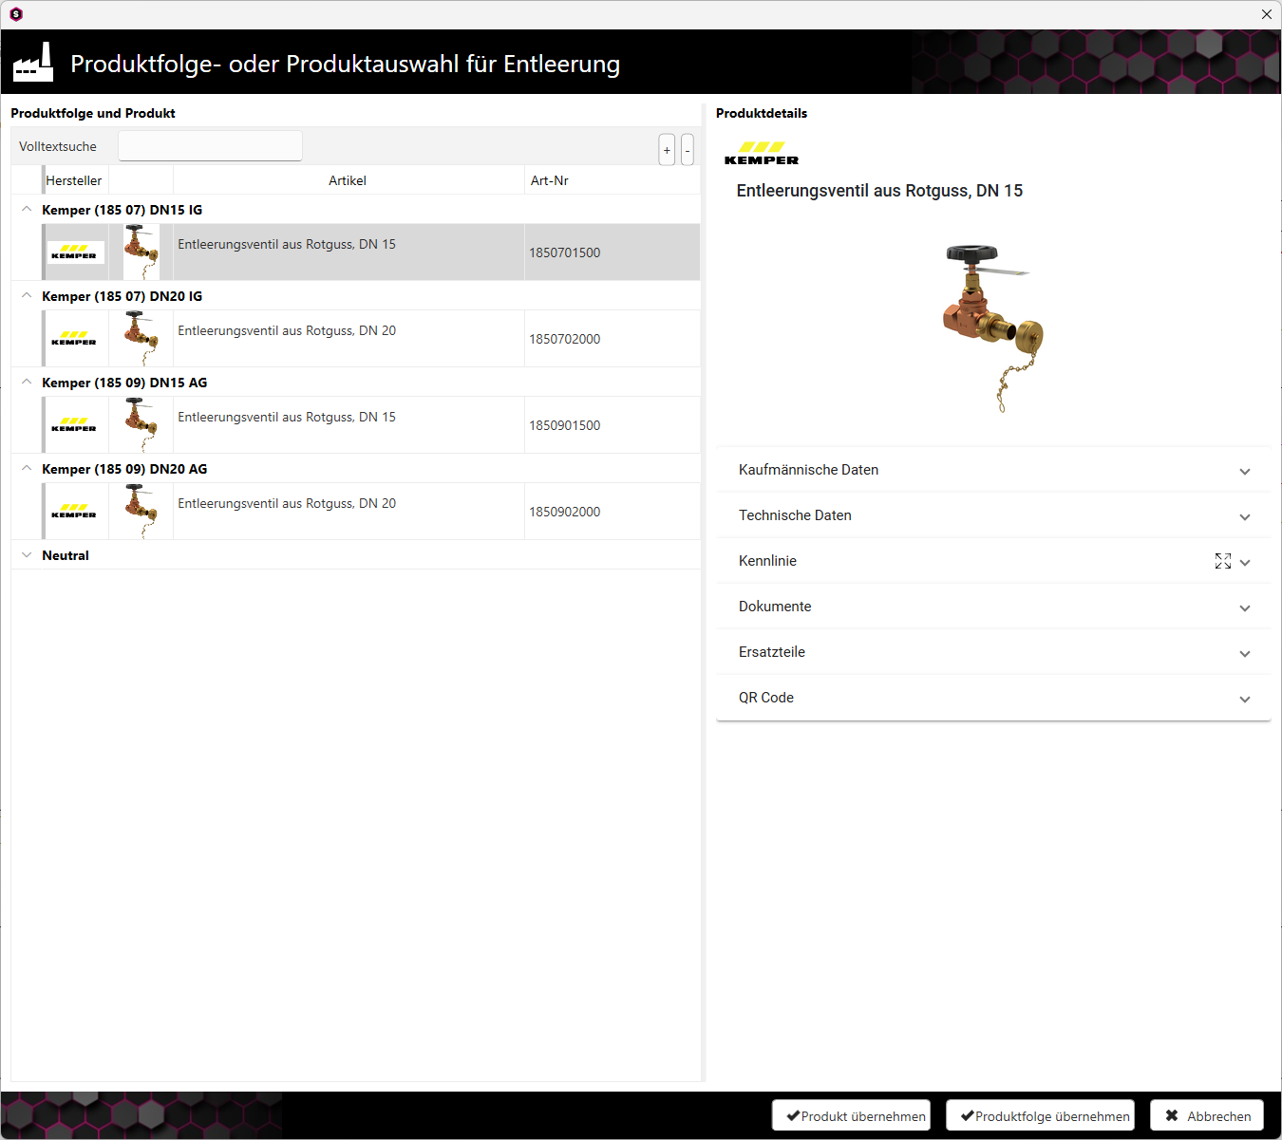Click the Produktfolge übernehmen button
Screen dimensions: 1282x1140
tap(1041, 1116)
